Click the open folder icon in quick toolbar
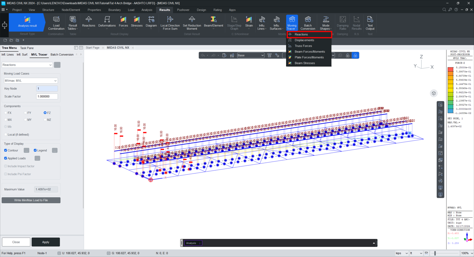The height and width of the screenshot is (257, 474). [11, 40]
